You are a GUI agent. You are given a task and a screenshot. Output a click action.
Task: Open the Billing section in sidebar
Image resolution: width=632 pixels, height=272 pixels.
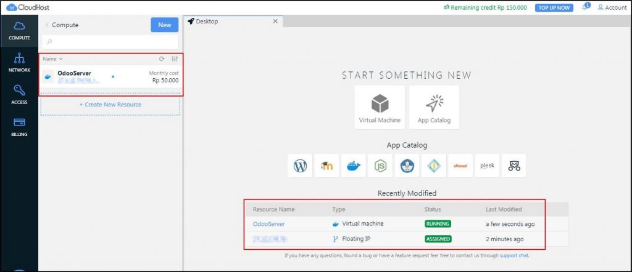[x=19, y=126]
